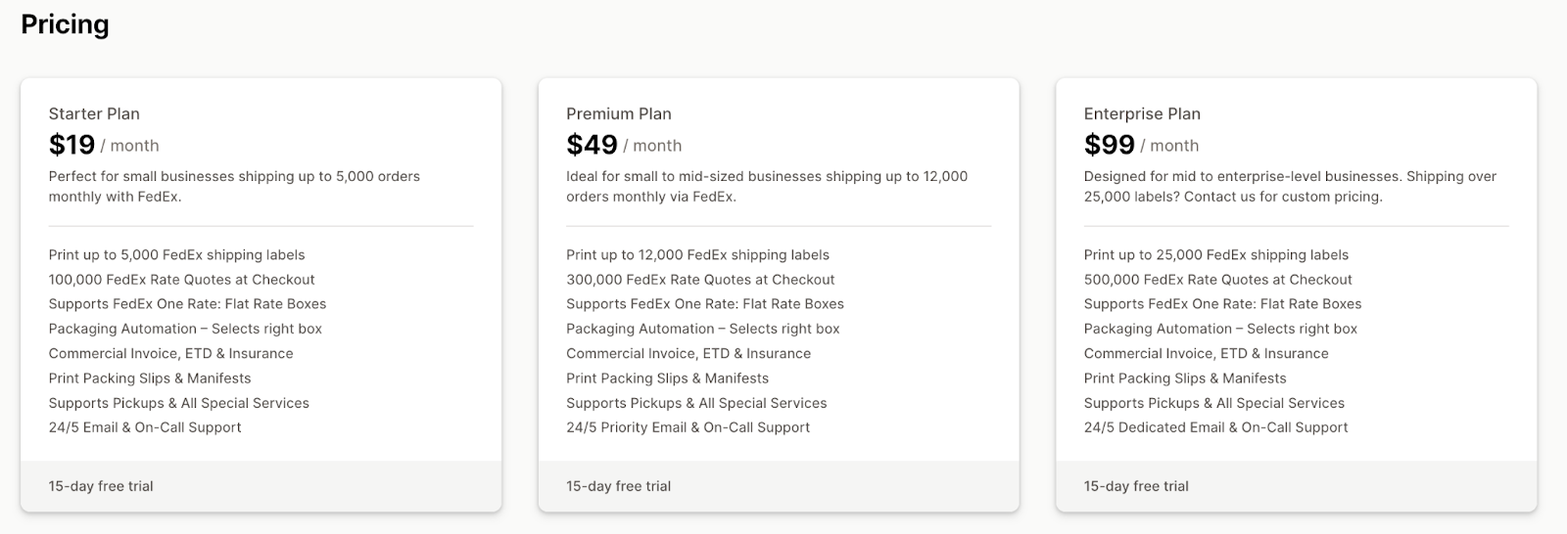Image resolution: width=1567 pixels, height=534 pixels.
Task: Click the Pricing heading
Action: point(65,24)
